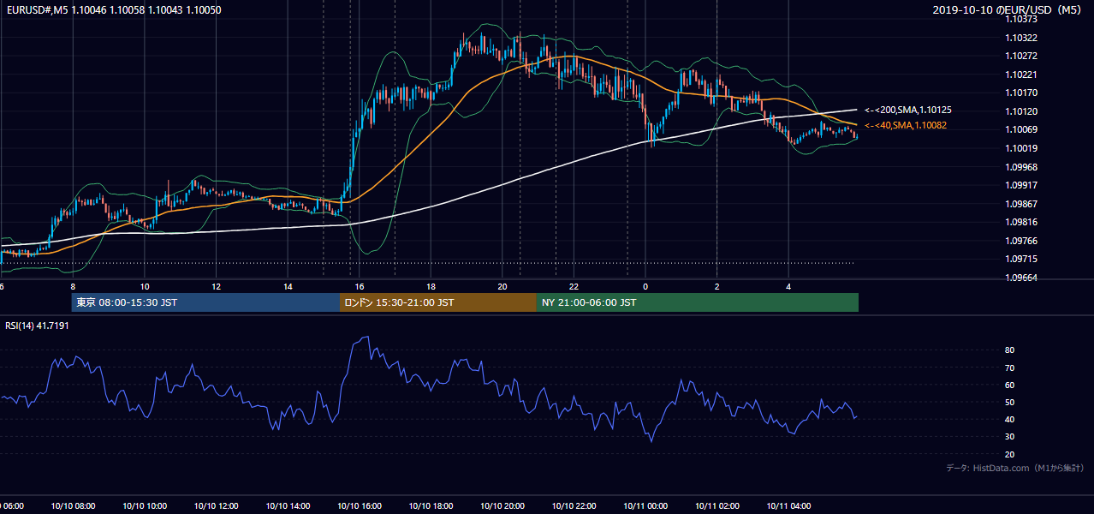Click price axis value 1.10272
The height and width of the screenshot is (514, 1094).
(x=1022, y=56)
